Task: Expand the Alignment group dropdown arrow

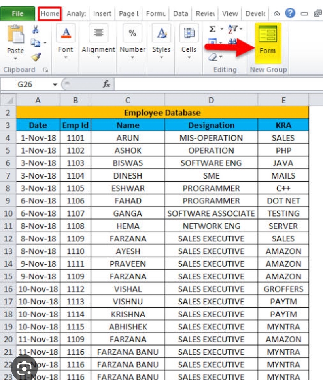Action: (98, 58)
